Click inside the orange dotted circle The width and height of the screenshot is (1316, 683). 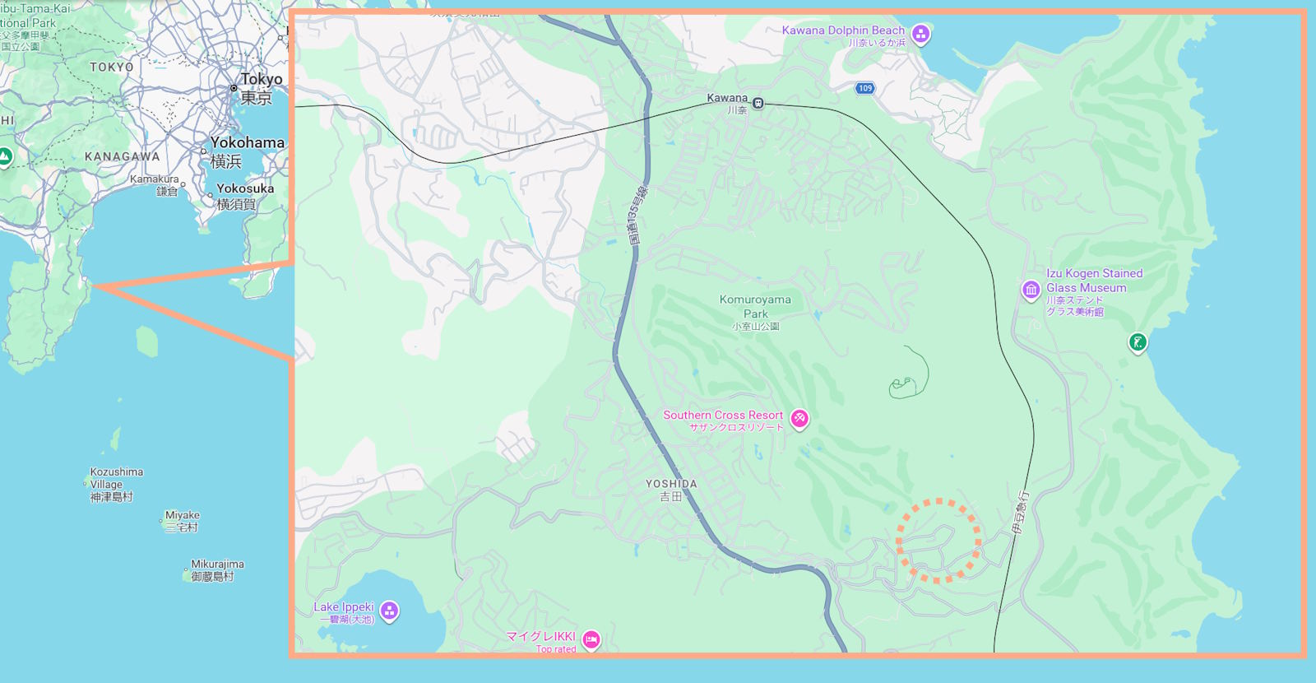(x=938, y=541)
